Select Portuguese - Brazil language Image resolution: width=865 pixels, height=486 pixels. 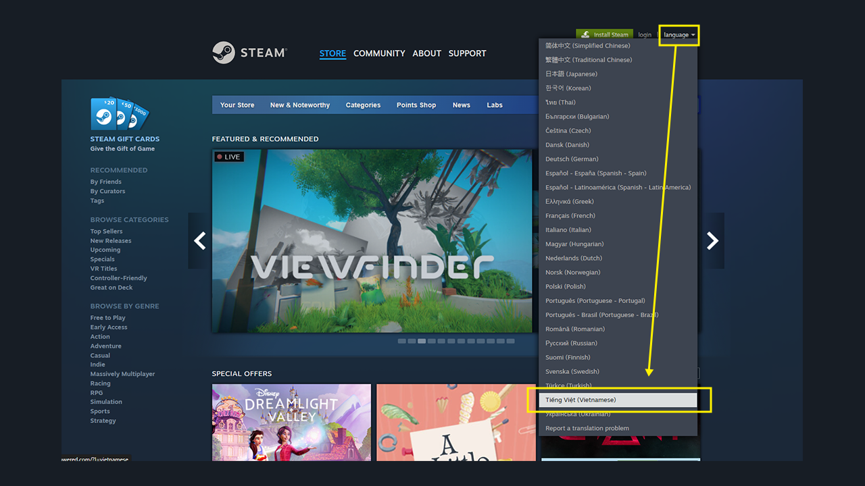point(618,315)
